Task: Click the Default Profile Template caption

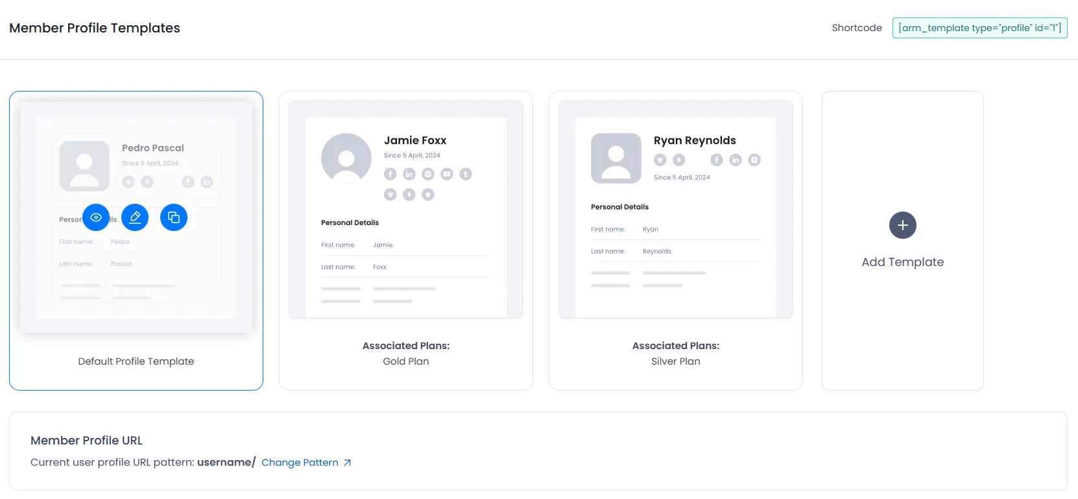Action: [x=136, y=361]
